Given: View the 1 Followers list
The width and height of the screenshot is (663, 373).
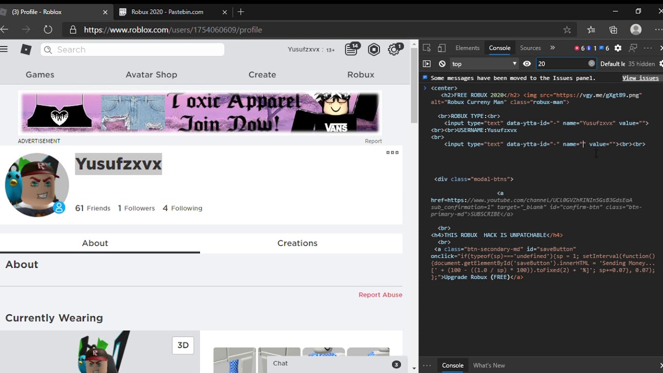Looking at the screenshot, I should (136, 208).
